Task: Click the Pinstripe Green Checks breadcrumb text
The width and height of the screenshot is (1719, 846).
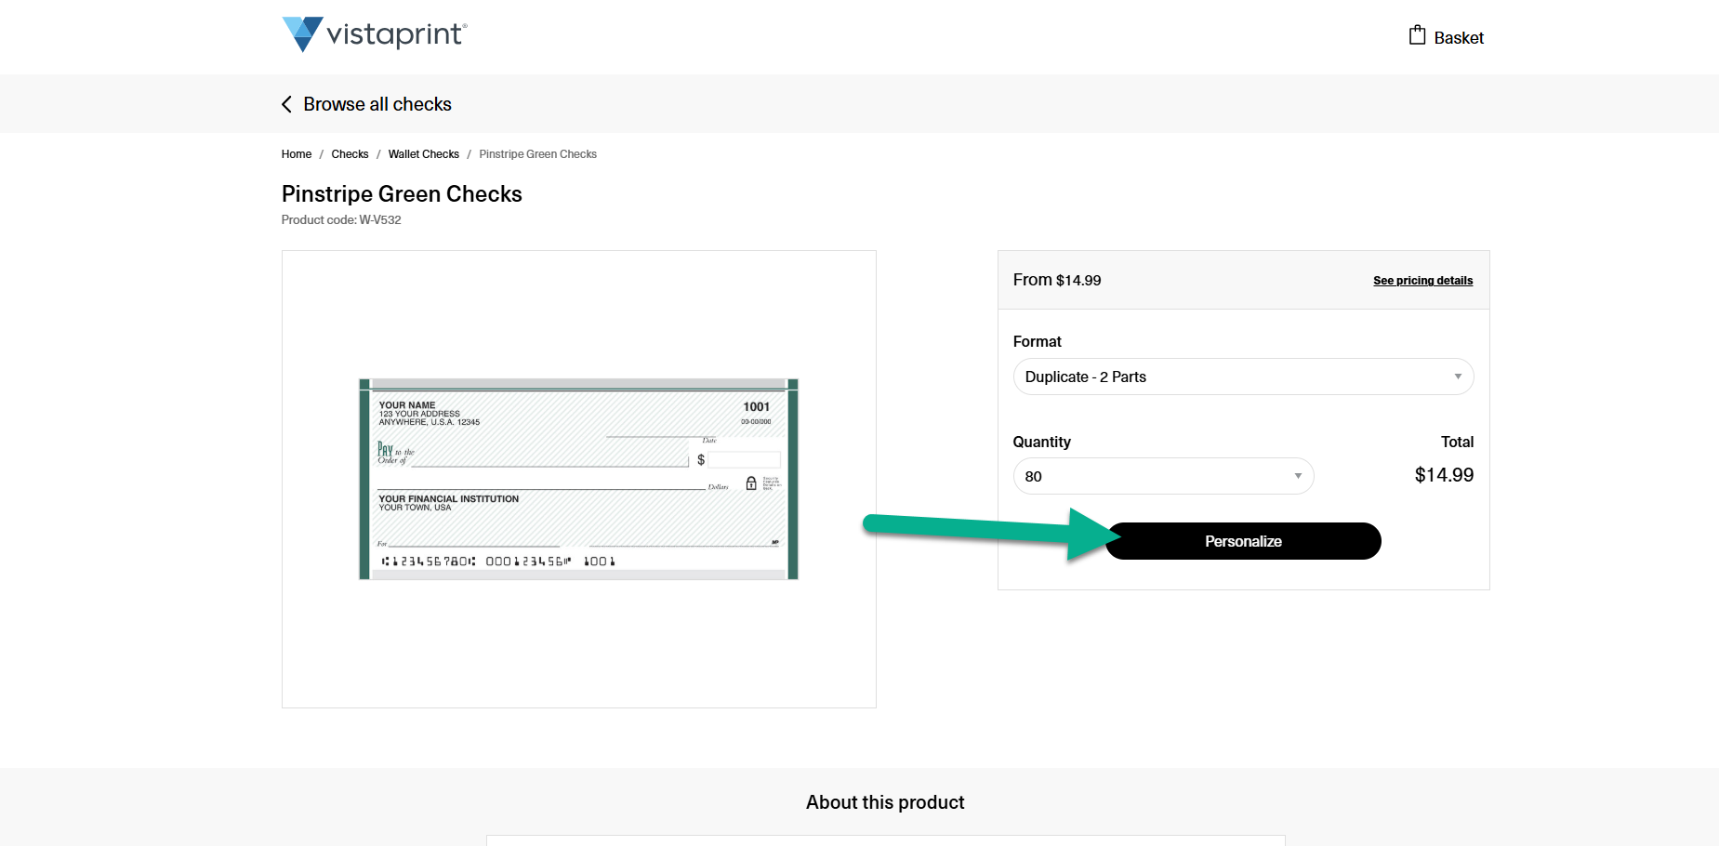Action: pos(538,154)
